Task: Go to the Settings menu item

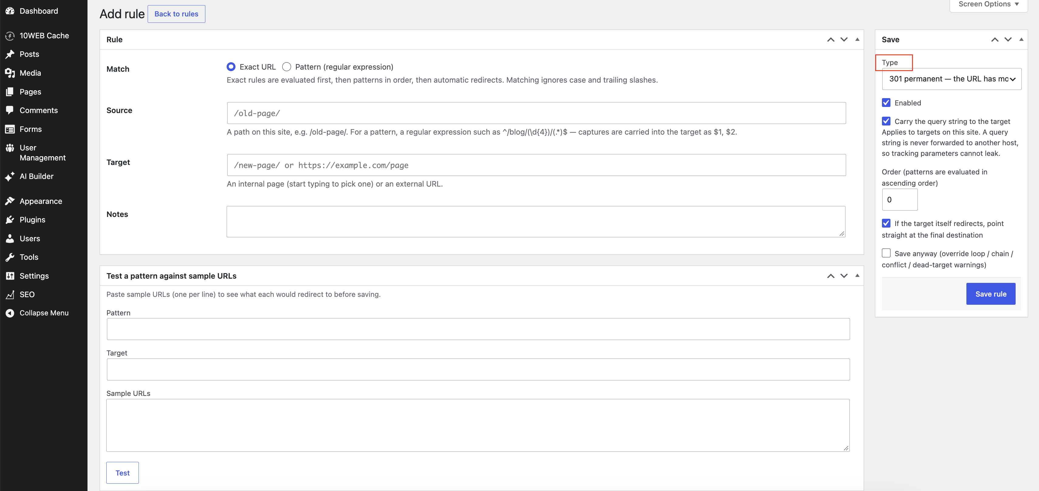Action: (34, 276)
